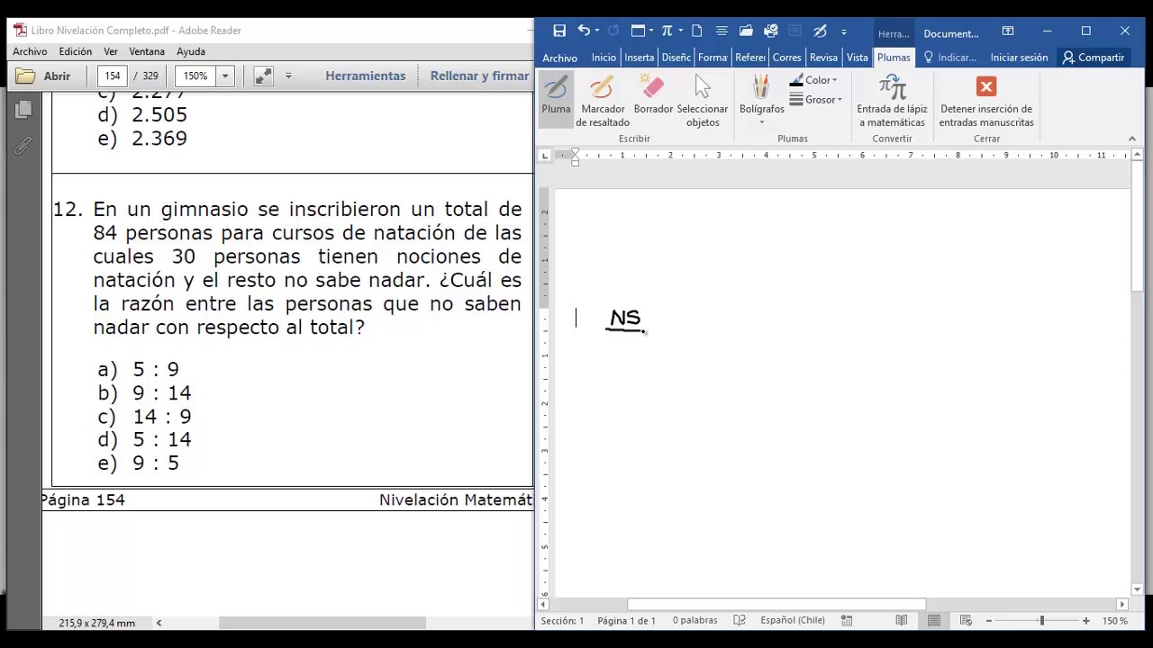Click the 0 palabras word count
This screenshot has height=648, width=1153.
coord(695,620)
